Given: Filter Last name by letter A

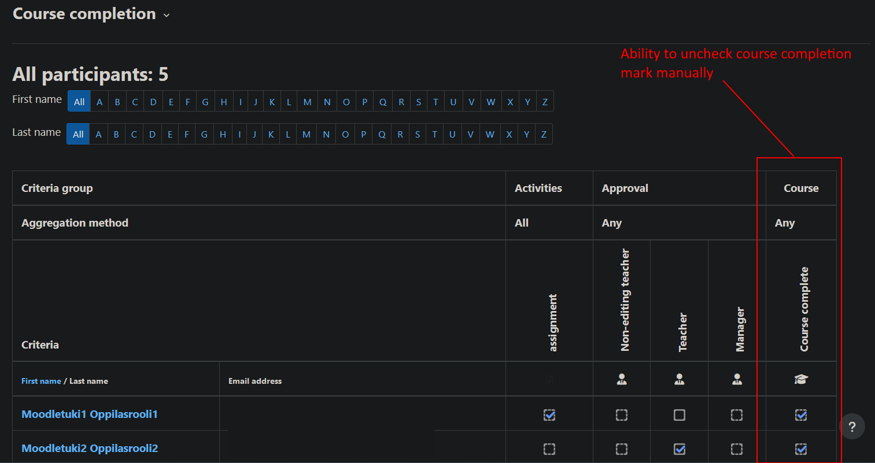Looking at the screenshot, I should click(98, 134).
